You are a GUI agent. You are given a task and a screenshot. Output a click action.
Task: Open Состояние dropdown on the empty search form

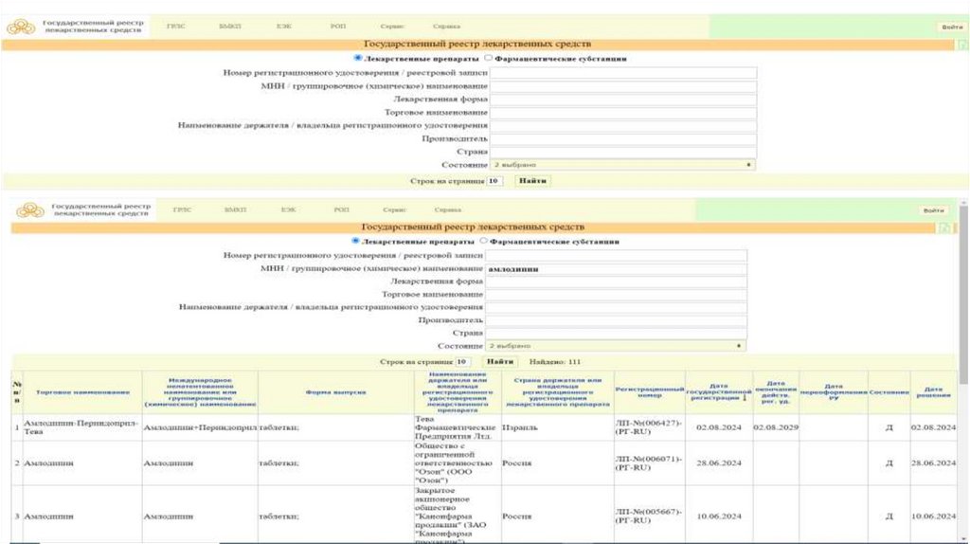(x=622, y=165)
